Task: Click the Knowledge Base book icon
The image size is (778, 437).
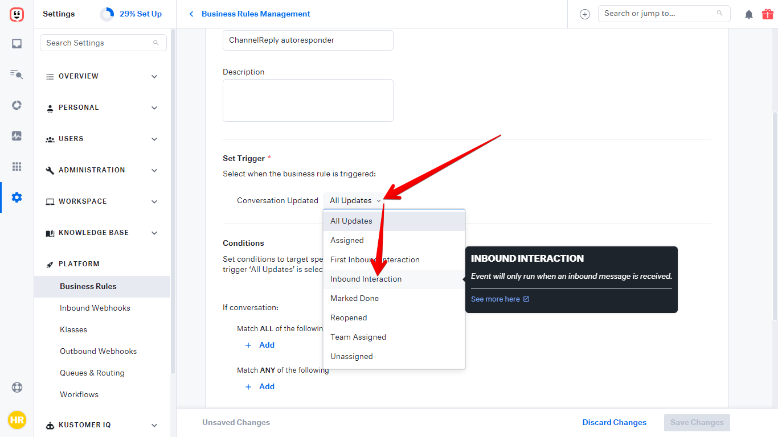Action: (50, 233)
